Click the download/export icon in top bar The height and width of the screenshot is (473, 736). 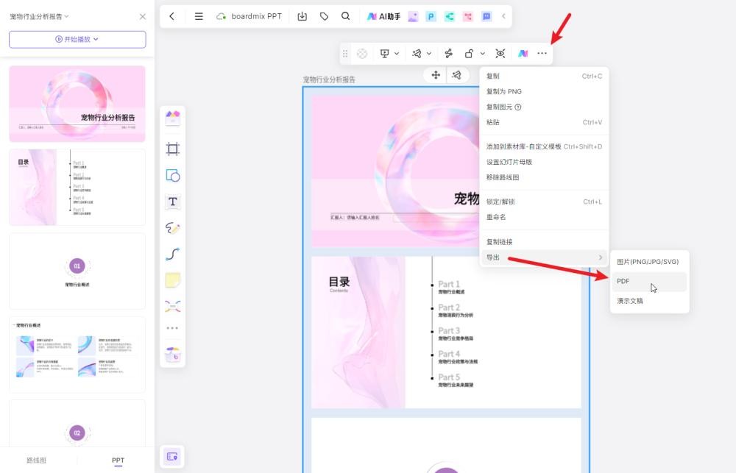302,16
